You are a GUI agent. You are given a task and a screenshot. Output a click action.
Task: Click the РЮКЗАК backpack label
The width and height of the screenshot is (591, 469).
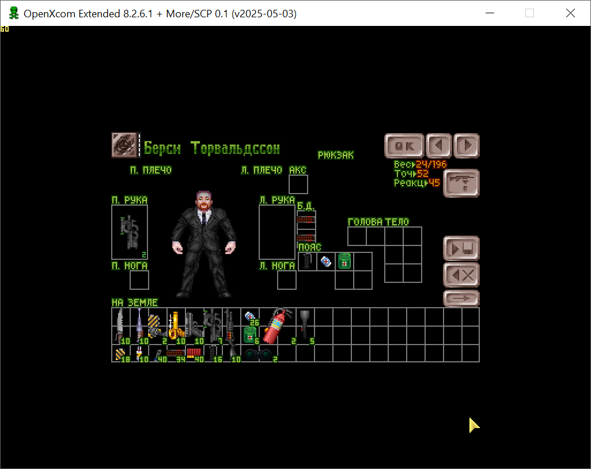(336, 155)
